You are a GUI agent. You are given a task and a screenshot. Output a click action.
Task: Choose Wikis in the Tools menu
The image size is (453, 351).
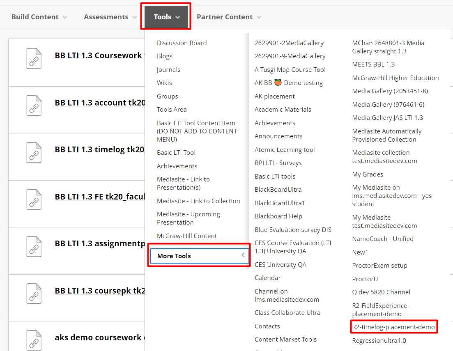click(x=164, y=83)
